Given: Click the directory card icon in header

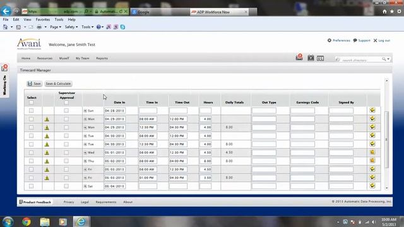Looking at the screenshot, I should (320, 59).
